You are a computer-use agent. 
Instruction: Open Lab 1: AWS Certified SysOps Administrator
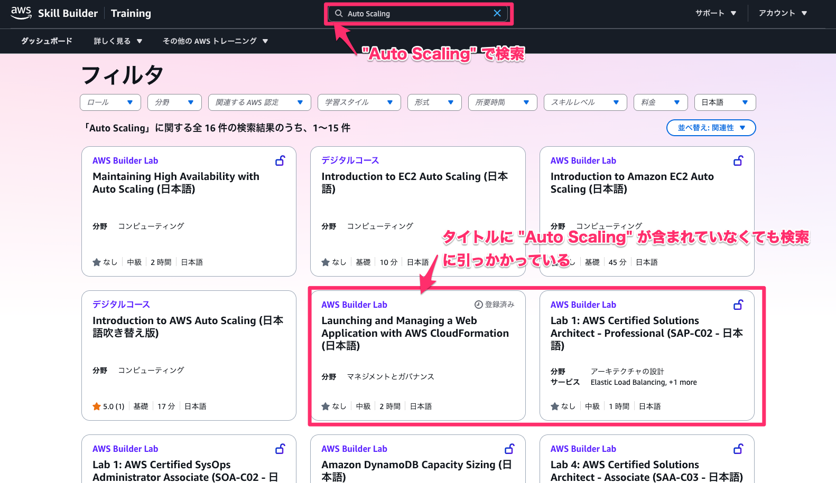coord(185,471)
